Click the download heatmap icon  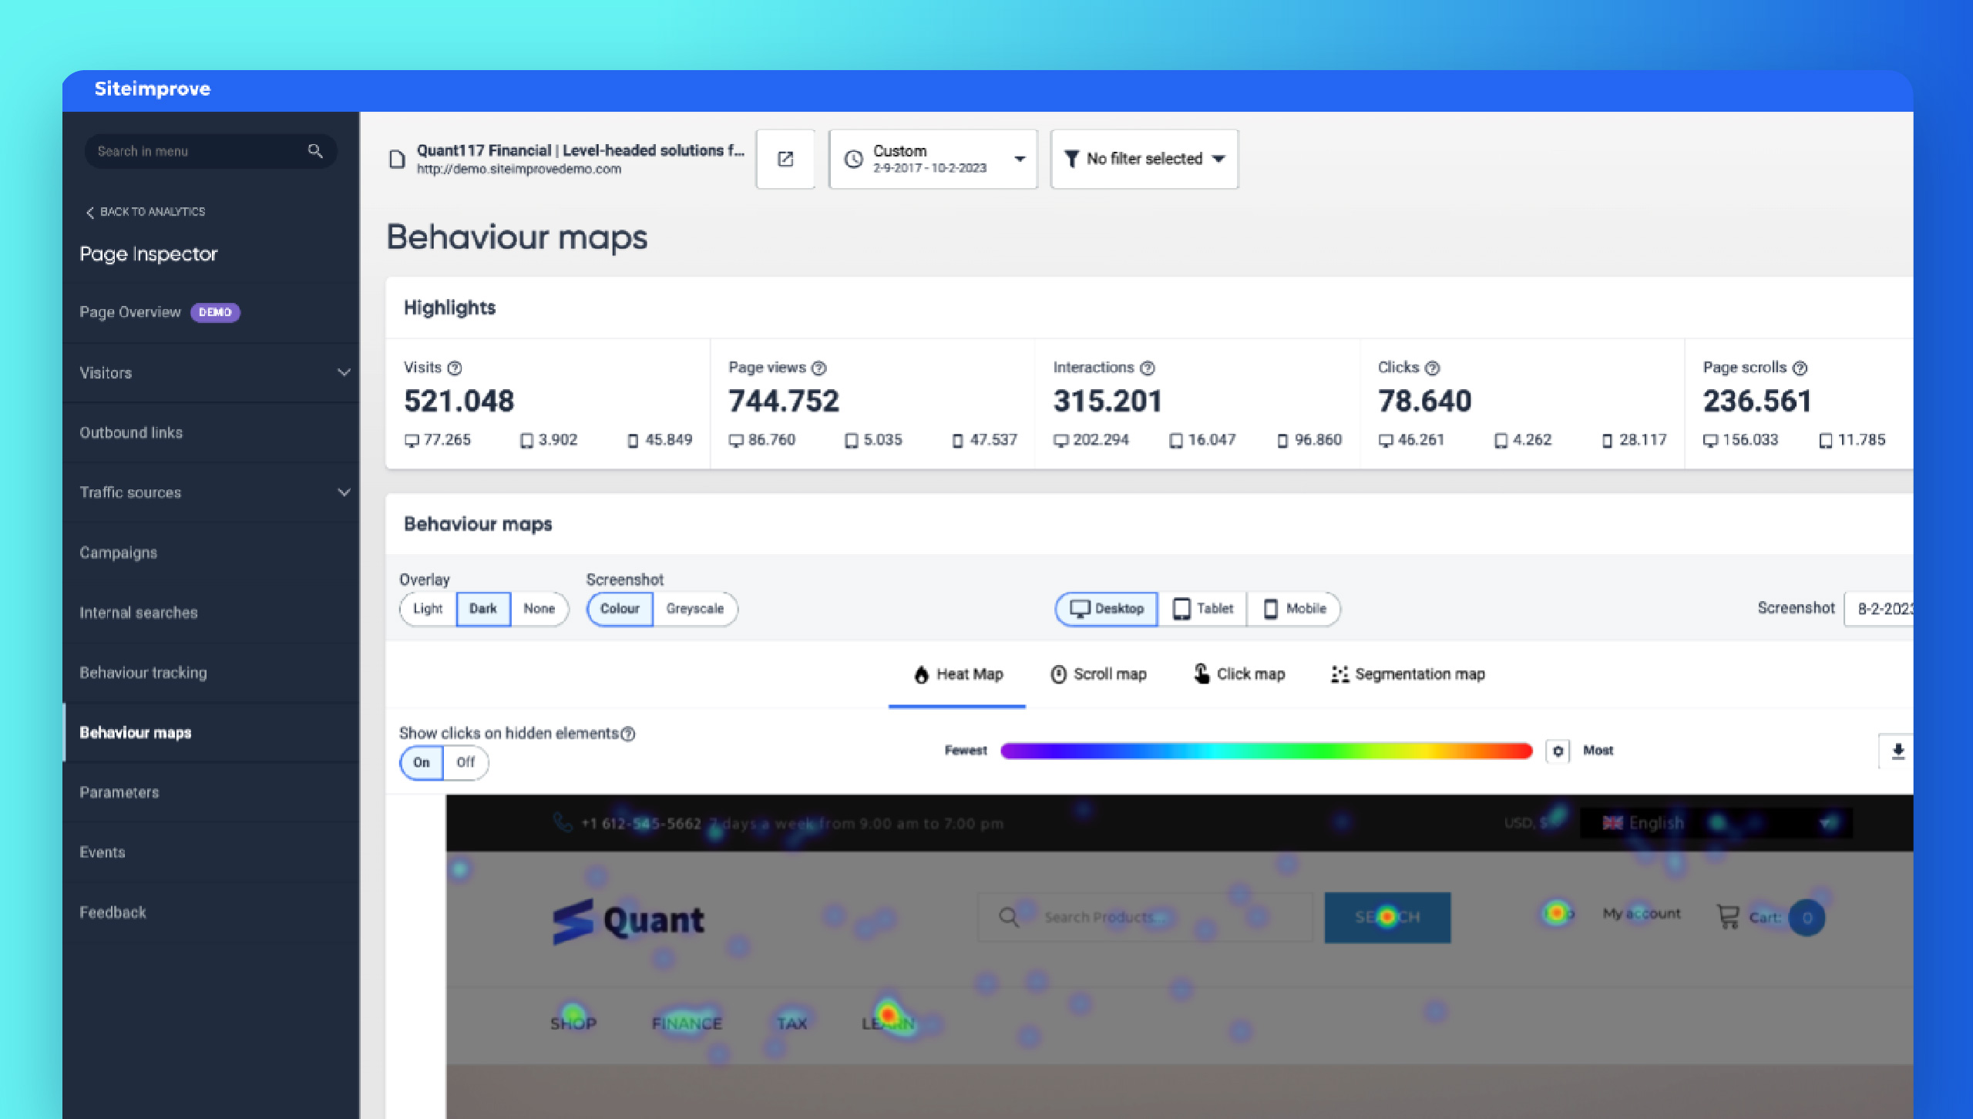(1898, 751)
